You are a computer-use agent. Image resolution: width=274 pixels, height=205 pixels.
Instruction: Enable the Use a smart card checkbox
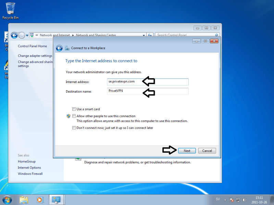pos(74,109)
